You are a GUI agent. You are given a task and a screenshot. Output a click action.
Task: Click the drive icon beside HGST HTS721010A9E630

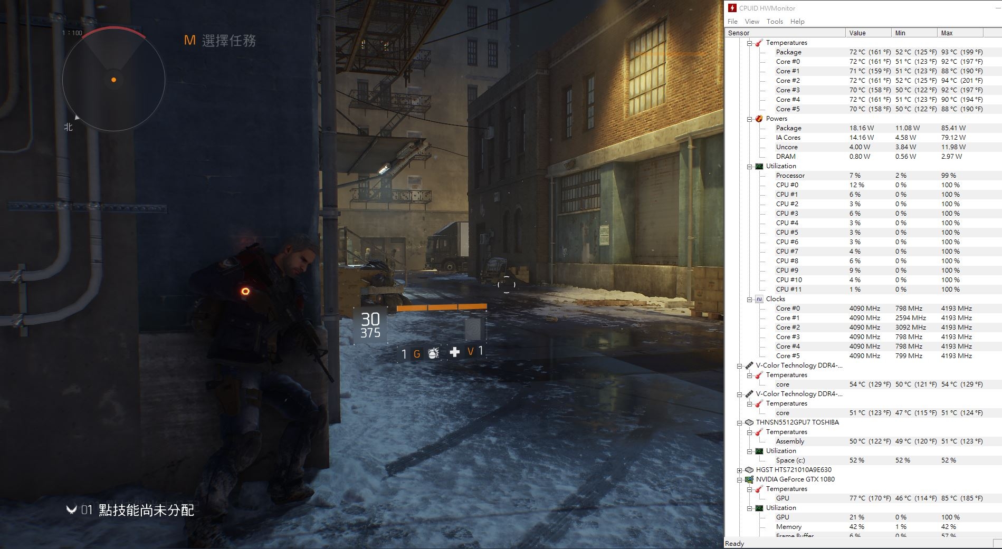pyautogui.click(x=749, y=470)
